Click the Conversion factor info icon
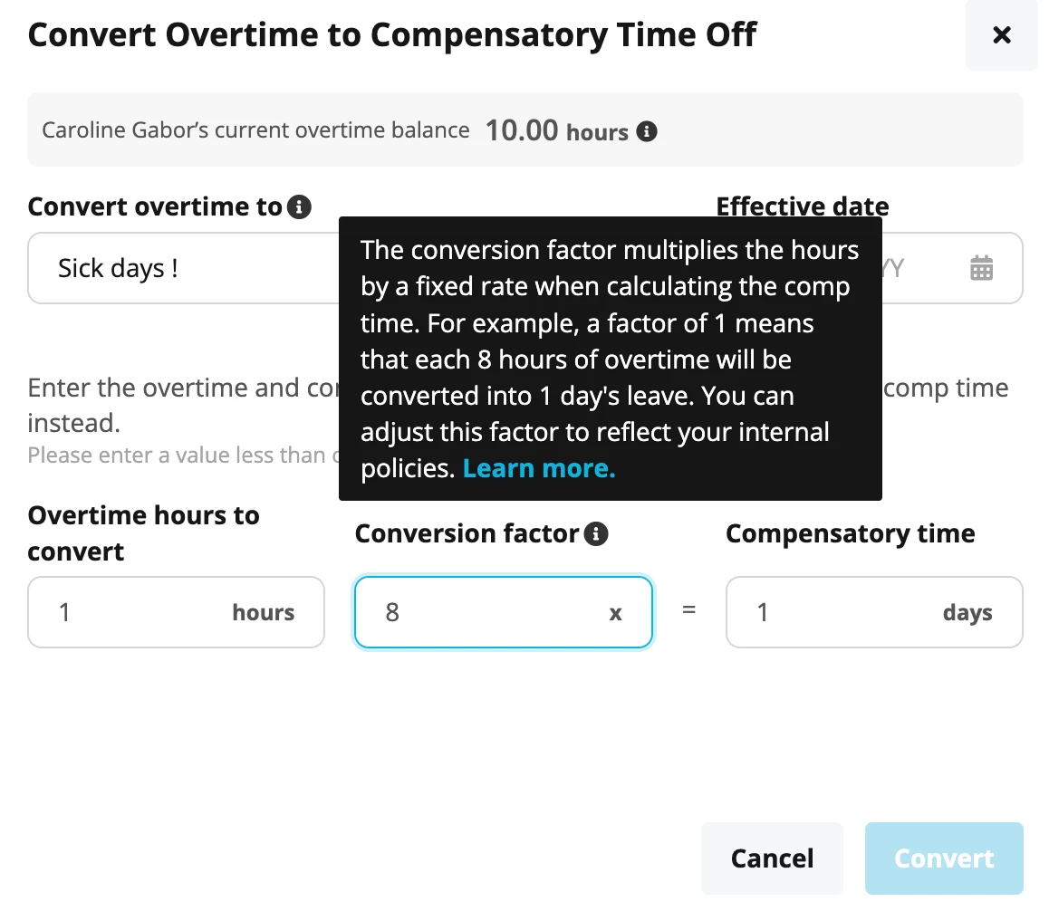Screen dimensions: 1049x911 tap(596, 533)
